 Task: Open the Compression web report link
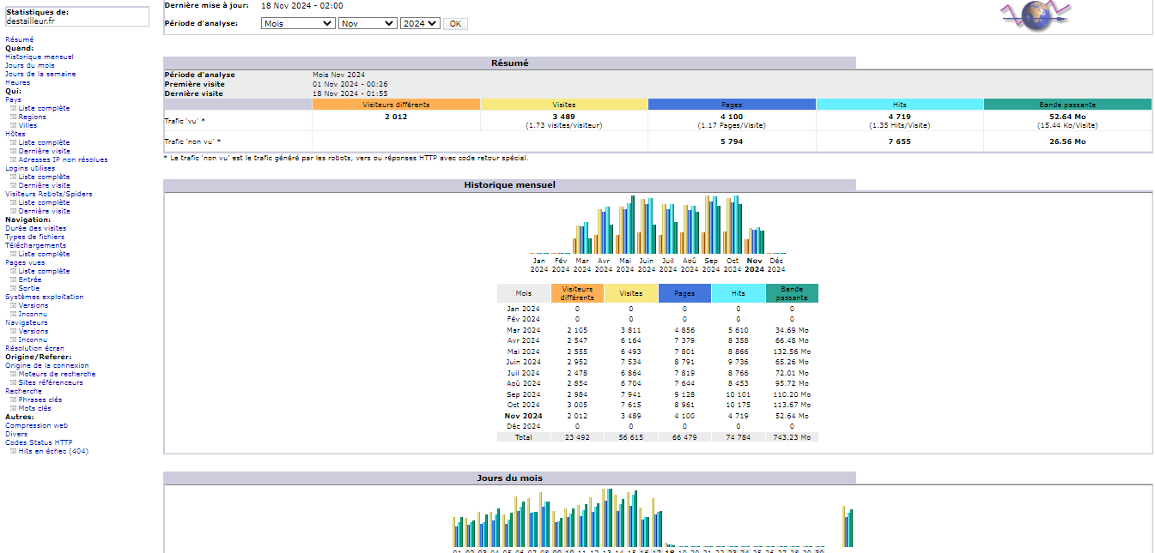[x=36, y=425]
